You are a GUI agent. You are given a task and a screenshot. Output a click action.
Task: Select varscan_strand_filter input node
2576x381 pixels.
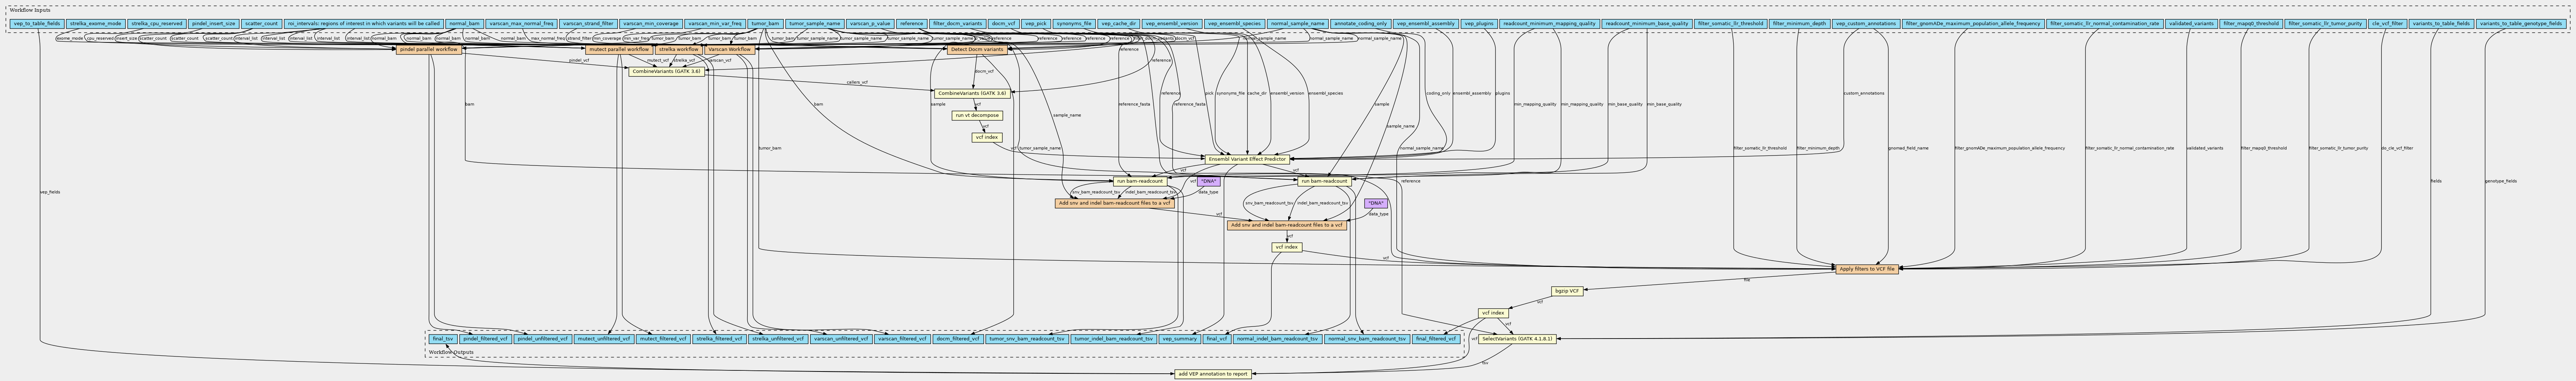coord(588,23)
